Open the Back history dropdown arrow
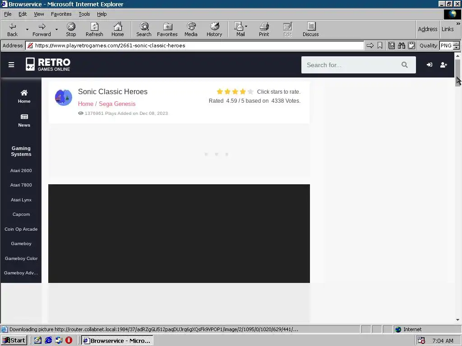Viewport: 462px width, 346px height. 27,29
